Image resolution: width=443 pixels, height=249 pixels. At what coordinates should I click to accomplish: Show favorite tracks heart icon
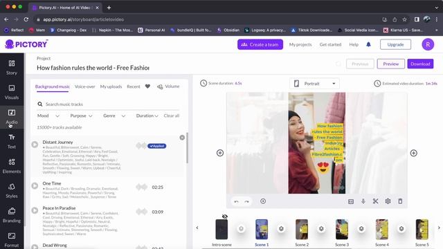(x=147, y=86)
